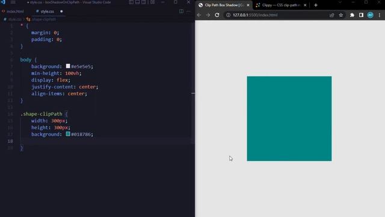Maximize the VS Code window
This screenshot has height=217, width=385.
click(176, 2)
